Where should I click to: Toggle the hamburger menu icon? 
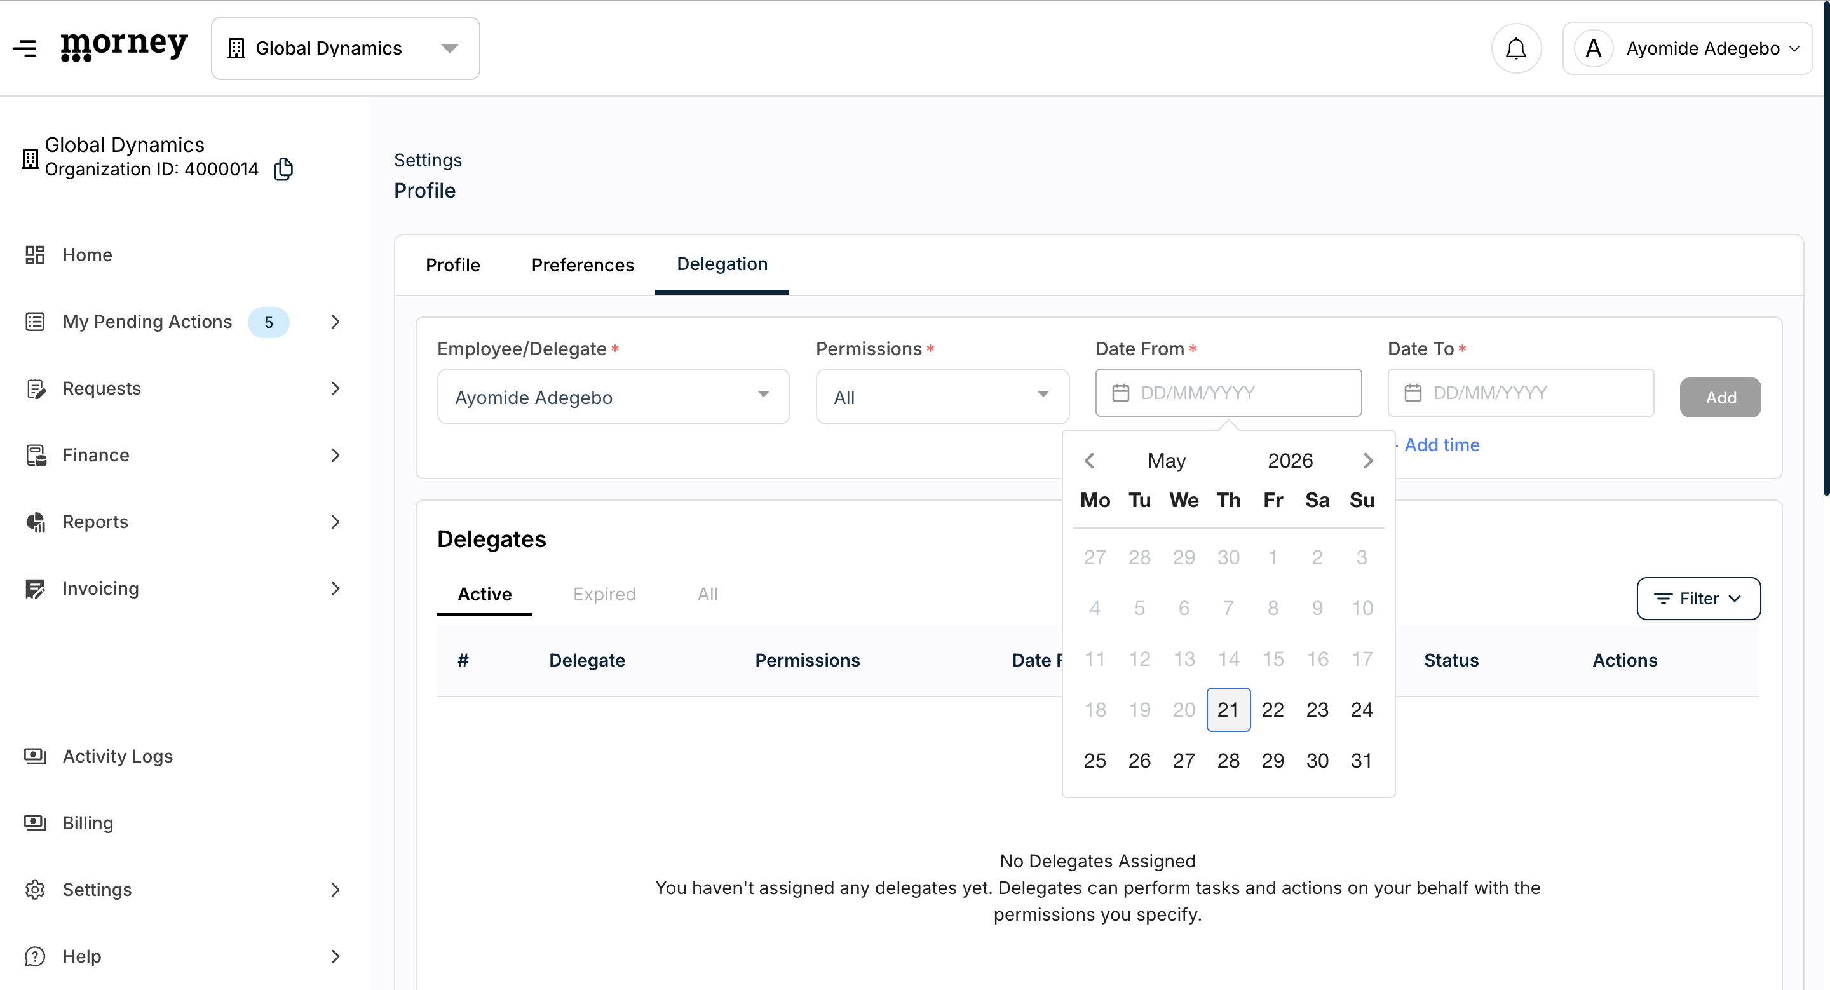[x=25, y=48]
